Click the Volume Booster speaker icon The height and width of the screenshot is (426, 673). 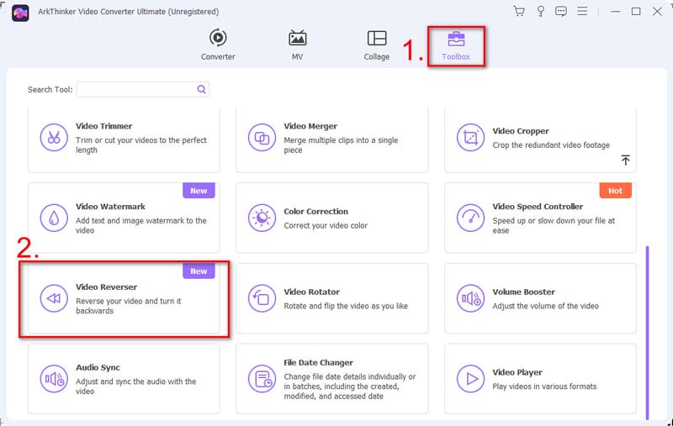470,298
